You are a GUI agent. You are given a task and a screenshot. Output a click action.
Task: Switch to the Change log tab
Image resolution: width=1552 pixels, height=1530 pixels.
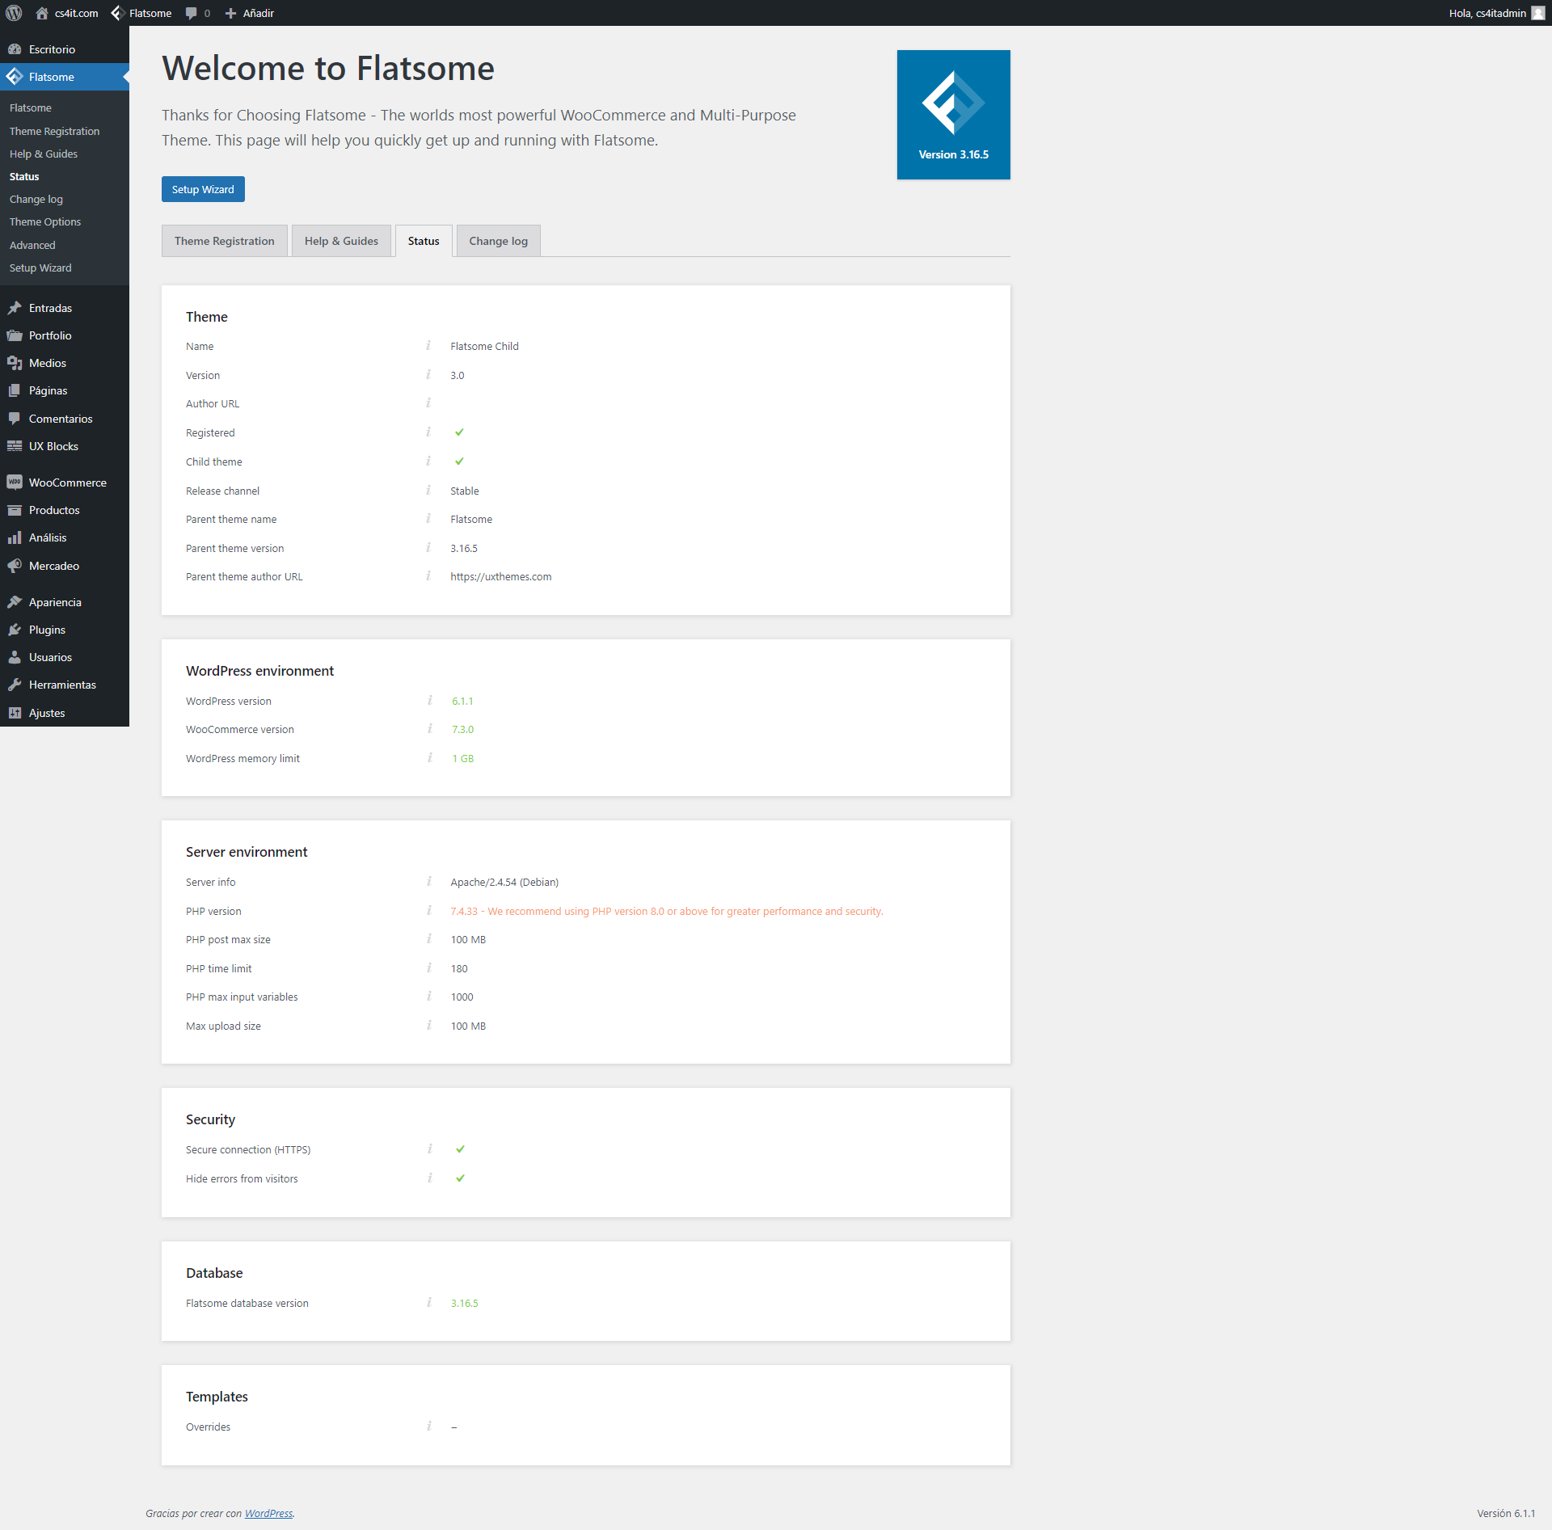498,241
